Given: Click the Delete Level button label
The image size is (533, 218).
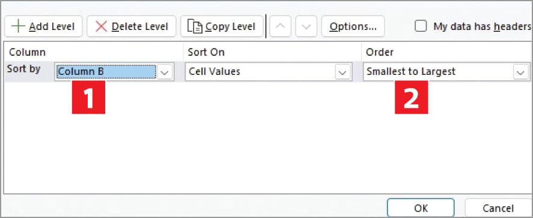Looking at the screenshot, I should pyautogui.click(x=139, y=26).
